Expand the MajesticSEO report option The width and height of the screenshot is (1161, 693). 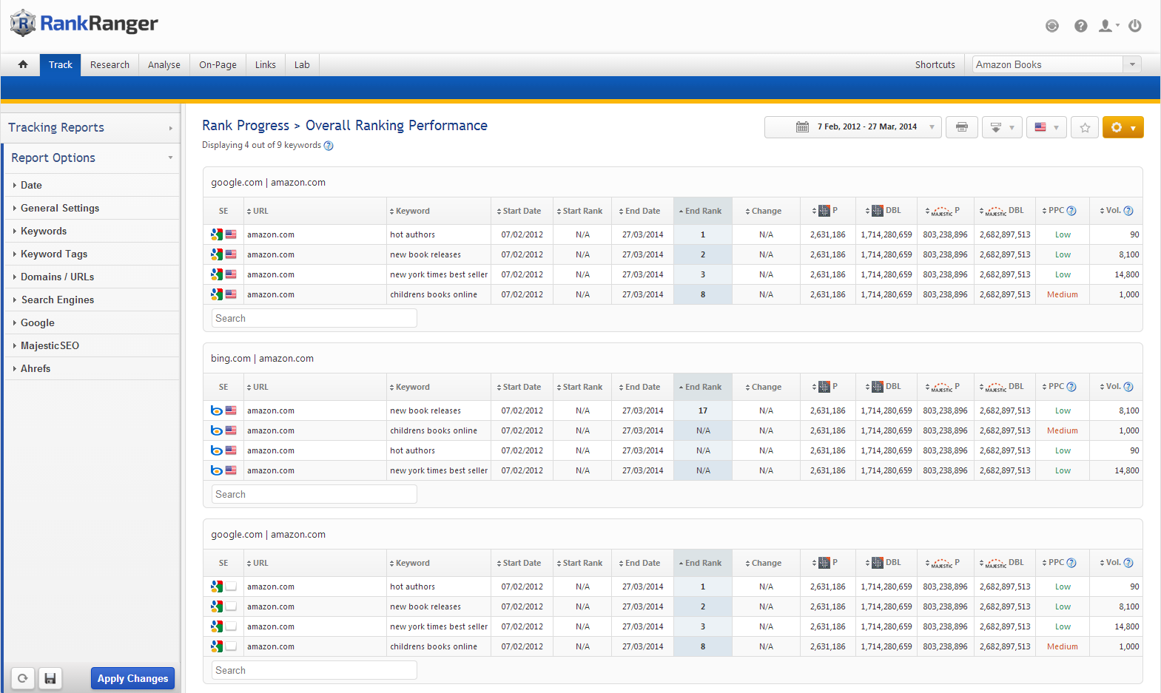click(x=50, y=345)
